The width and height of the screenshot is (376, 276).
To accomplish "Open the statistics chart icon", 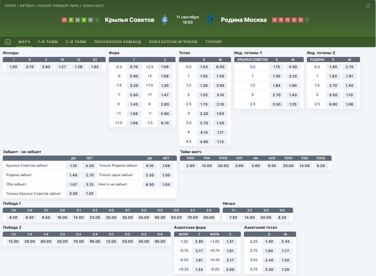I will click(8, 42).
